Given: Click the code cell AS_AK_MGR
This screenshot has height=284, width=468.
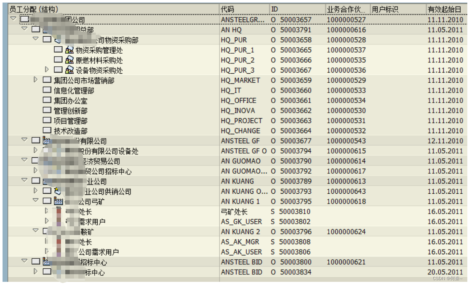Looking at the screenshot, I should click(x=240, y=242).
